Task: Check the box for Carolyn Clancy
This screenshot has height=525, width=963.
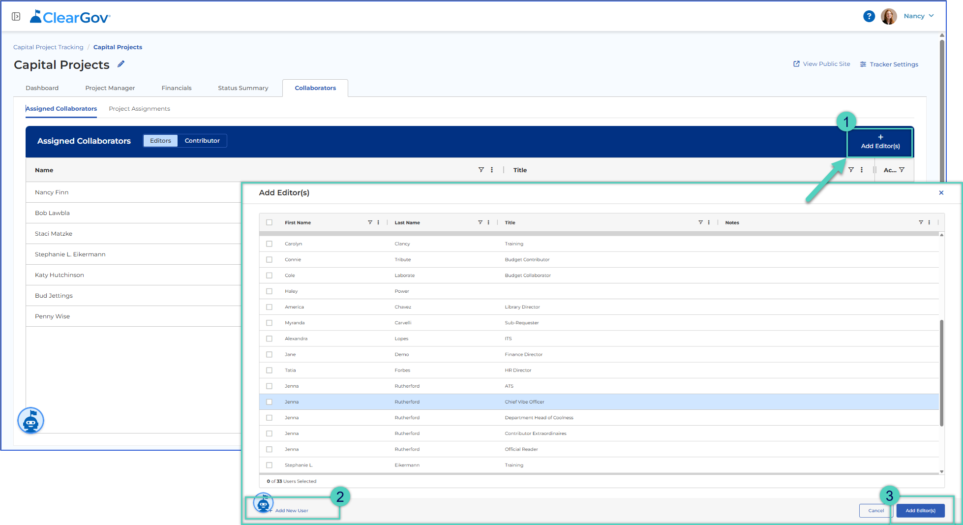Action: click(269, 244)
